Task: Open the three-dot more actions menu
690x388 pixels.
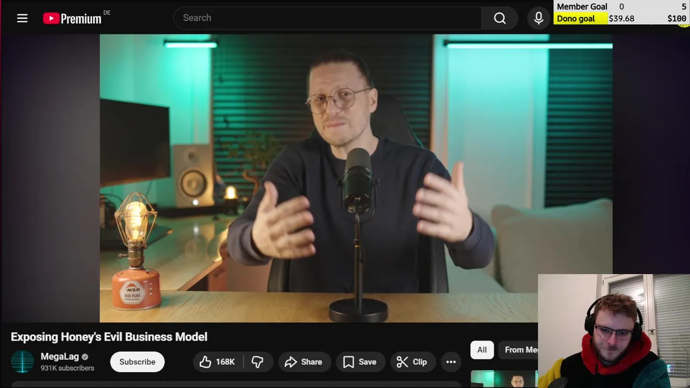Action: (451, 362)
